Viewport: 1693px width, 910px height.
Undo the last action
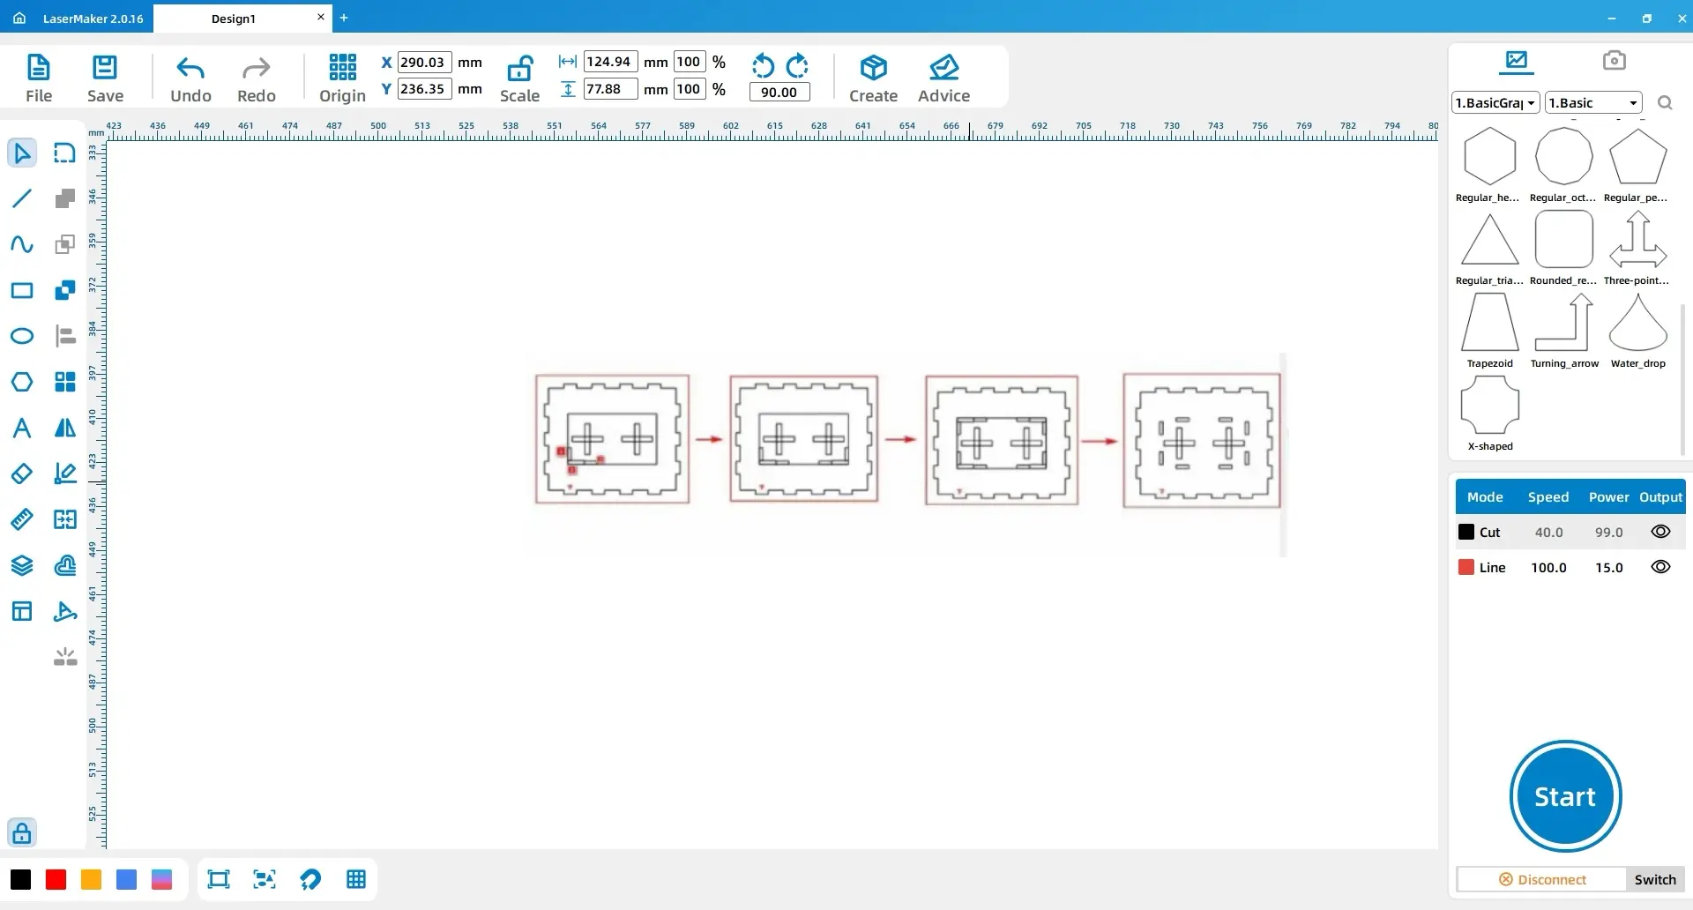point(190,78)
